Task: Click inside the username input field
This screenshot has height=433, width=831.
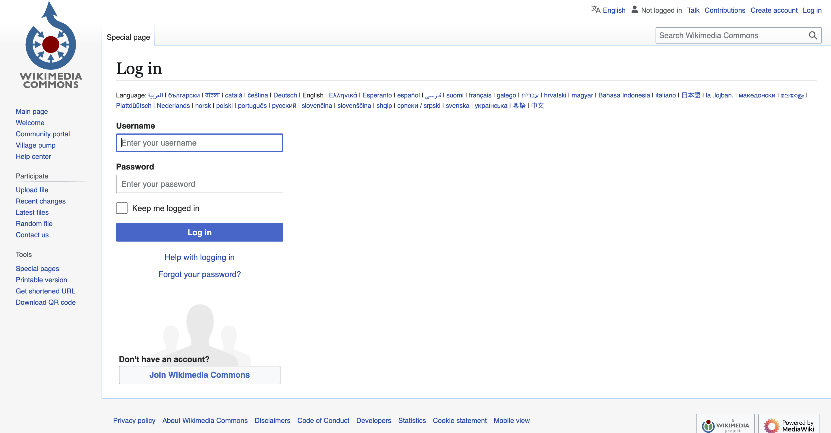Action: click(199, 142)
